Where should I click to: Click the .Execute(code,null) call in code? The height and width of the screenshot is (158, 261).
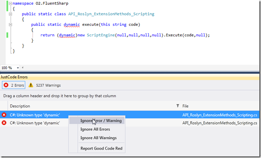point(186,35)
